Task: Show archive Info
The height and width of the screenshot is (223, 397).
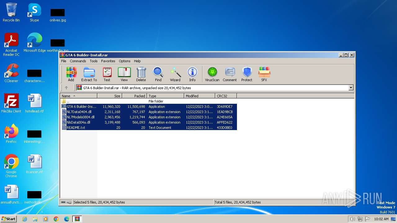Action: tap(192, 74)
